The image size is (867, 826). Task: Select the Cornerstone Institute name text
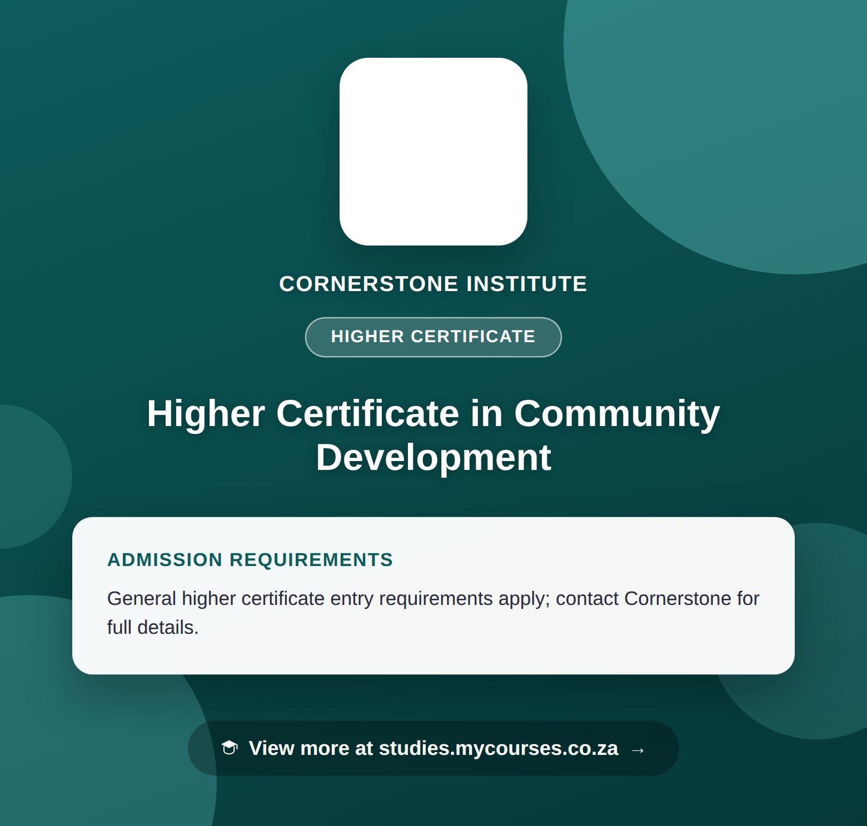[433, 284]
